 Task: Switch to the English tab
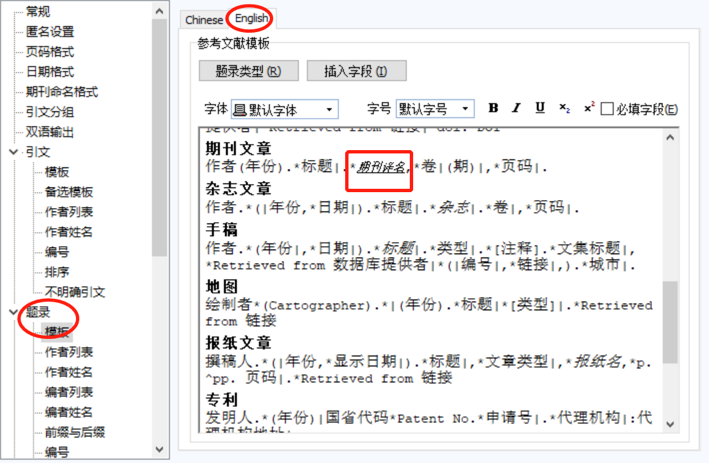tap(251, 19)
